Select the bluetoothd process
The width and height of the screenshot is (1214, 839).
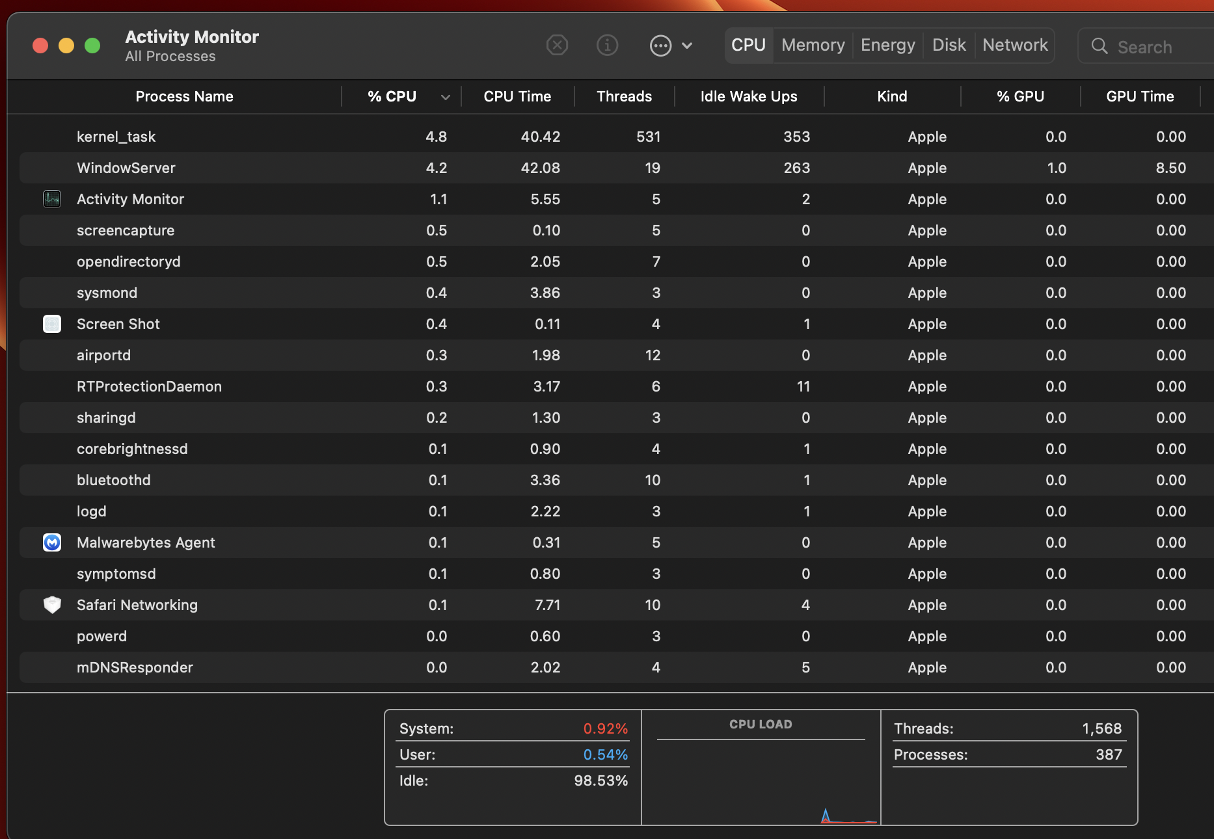point(616,480)
